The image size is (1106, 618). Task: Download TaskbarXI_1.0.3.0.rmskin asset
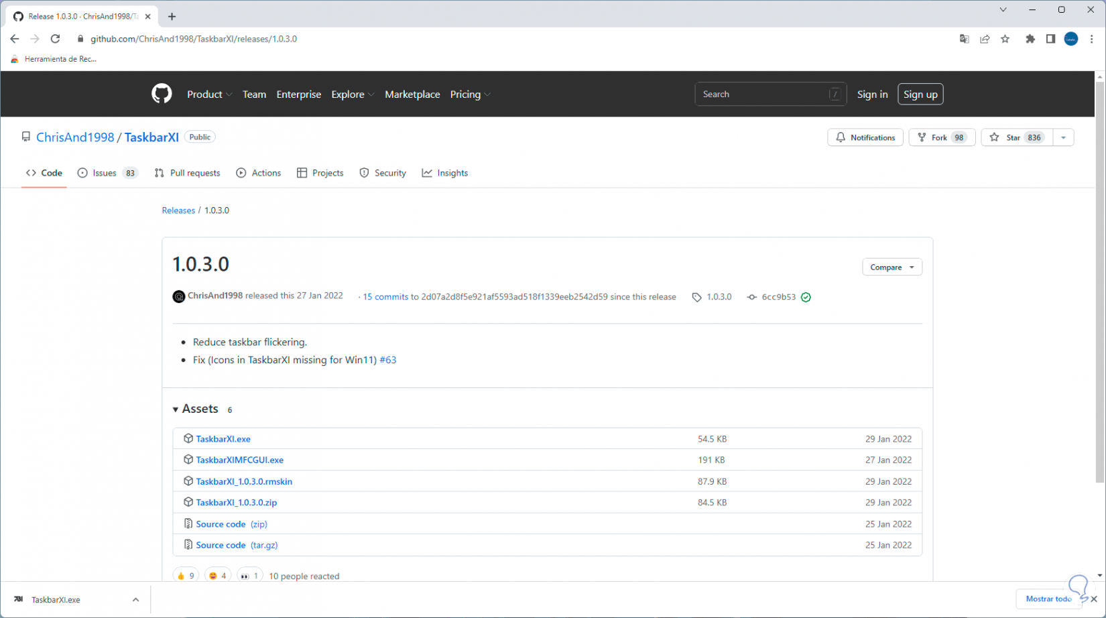pos(244,481)
